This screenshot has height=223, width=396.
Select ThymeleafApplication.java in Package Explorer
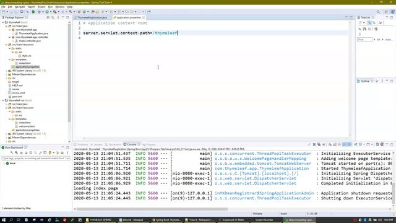pyautogui.click(x=33, y=33)
